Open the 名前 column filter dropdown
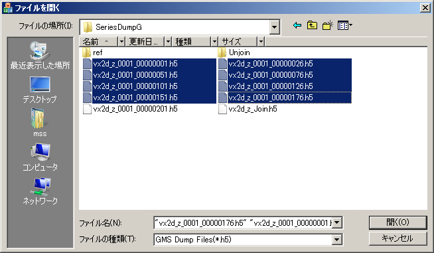Image resolution: width=434 pixels, height=253 pixels. pyautogui.click(x=121, y=42)
